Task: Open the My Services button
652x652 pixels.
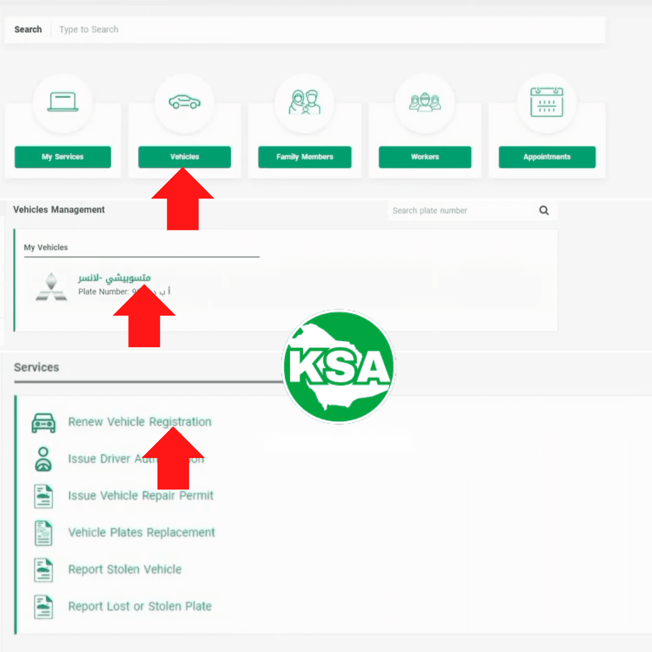Action: click(x=62, y=157)
